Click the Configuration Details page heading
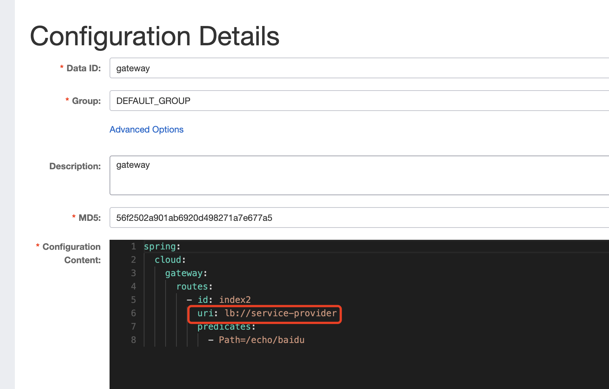Screen dimensions: 609x389 (x=154, y=36)
